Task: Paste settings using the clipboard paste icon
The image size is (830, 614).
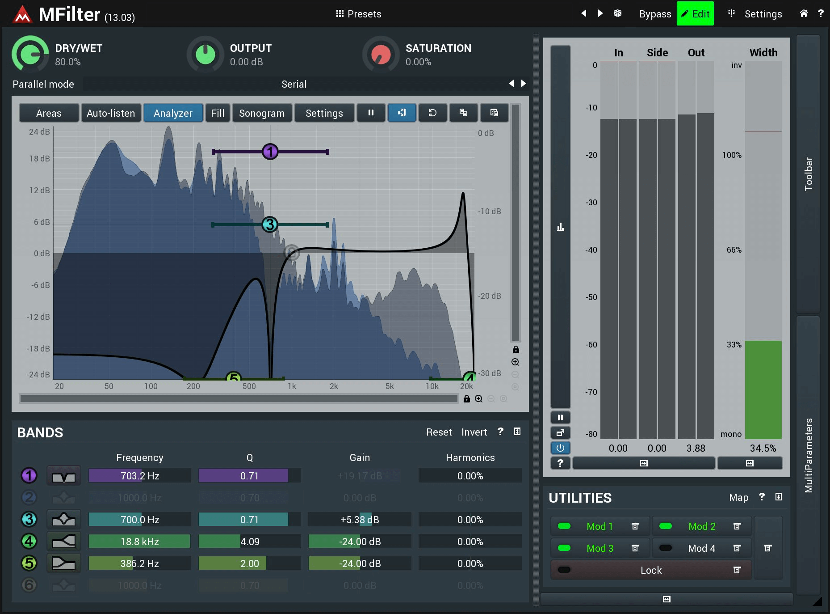Action: pos(494,113)
